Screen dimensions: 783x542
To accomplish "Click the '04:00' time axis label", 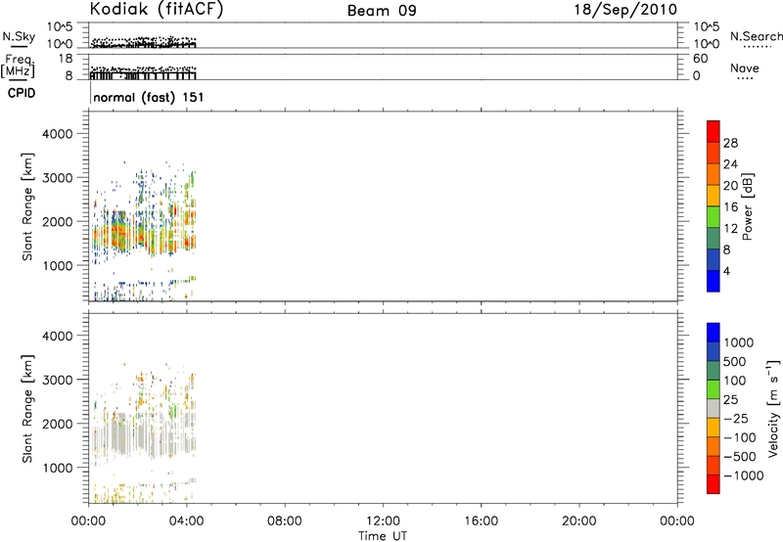I will tap(186, 521).
